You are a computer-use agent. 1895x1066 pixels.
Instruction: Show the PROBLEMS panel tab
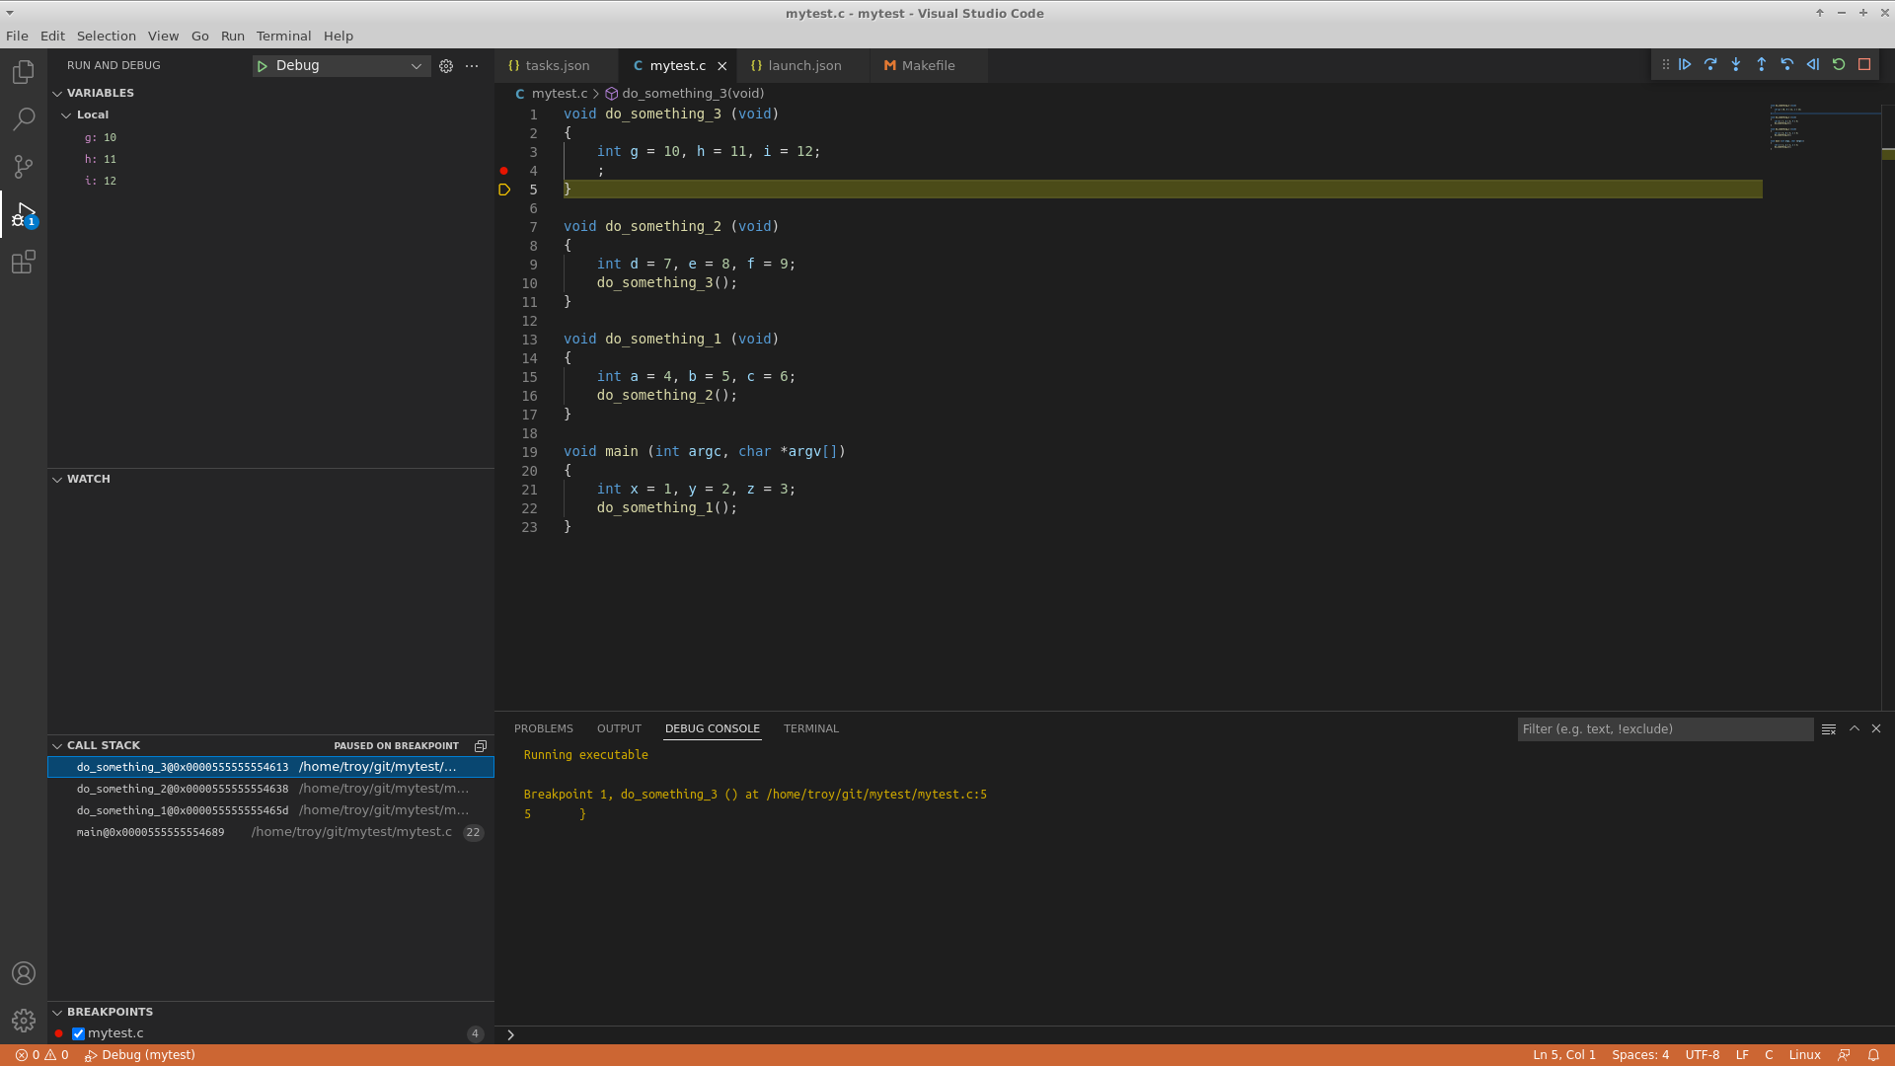click(x=543, y=729)
